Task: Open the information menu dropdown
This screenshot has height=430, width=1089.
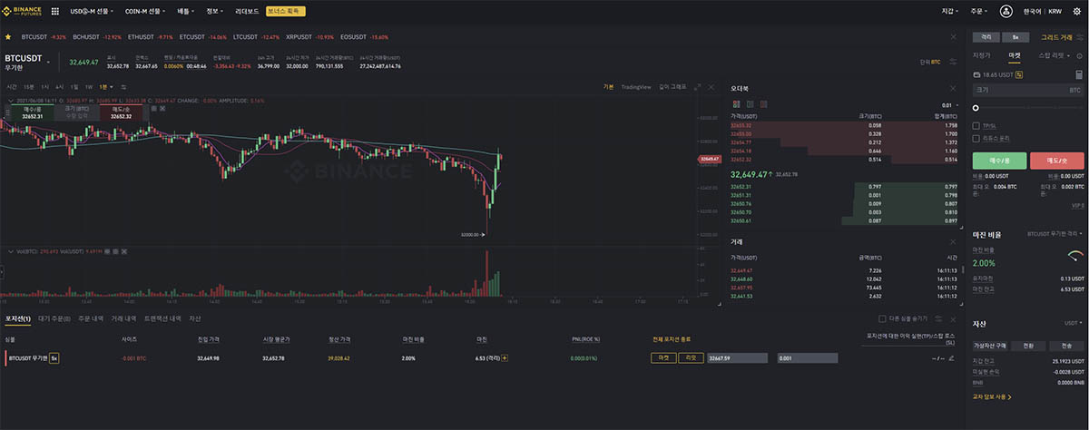Action: pyautogui.click(x=215, y=12)
